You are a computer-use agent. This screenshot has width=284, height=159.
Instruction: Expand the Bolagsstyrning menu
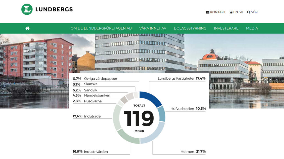pyautogui.click(x=190, y=28)
